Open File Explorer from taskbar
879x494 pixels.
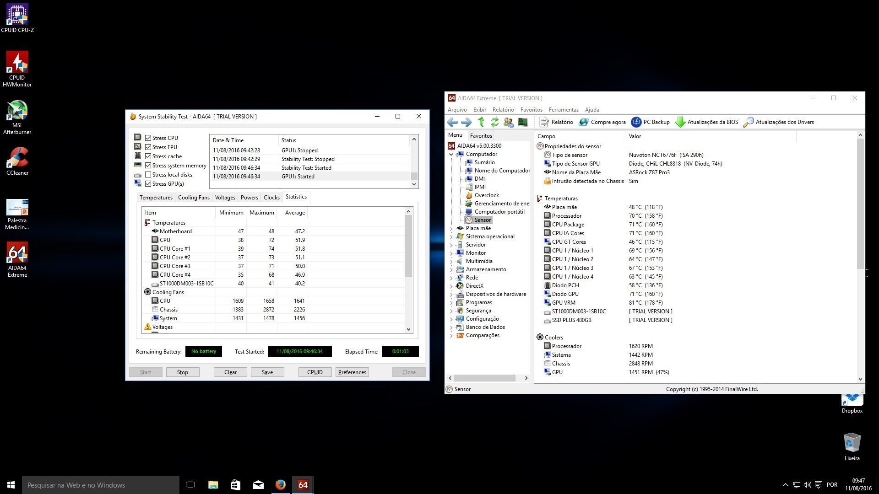213,485
